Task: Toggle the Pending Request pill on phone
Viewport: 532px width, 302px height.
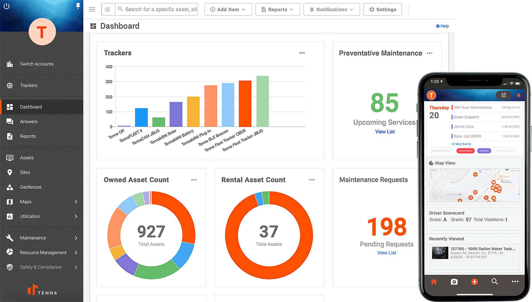Action: pos(505,151)
